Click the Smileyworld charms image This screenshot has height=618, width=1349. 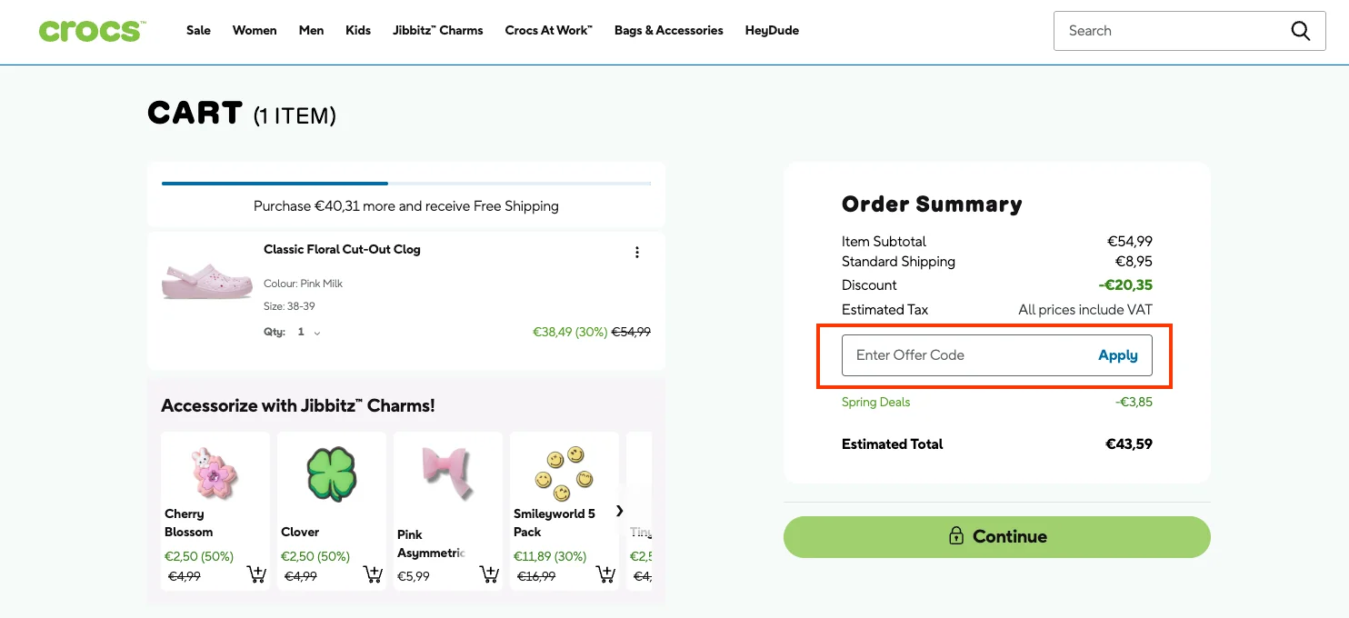(564, 473)
